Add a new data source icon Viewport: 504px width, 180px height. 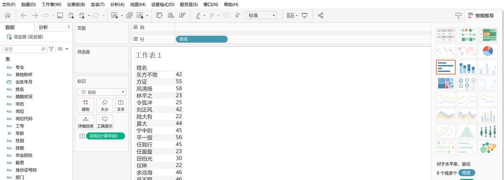pyautogui.click(x=71, y=15)
